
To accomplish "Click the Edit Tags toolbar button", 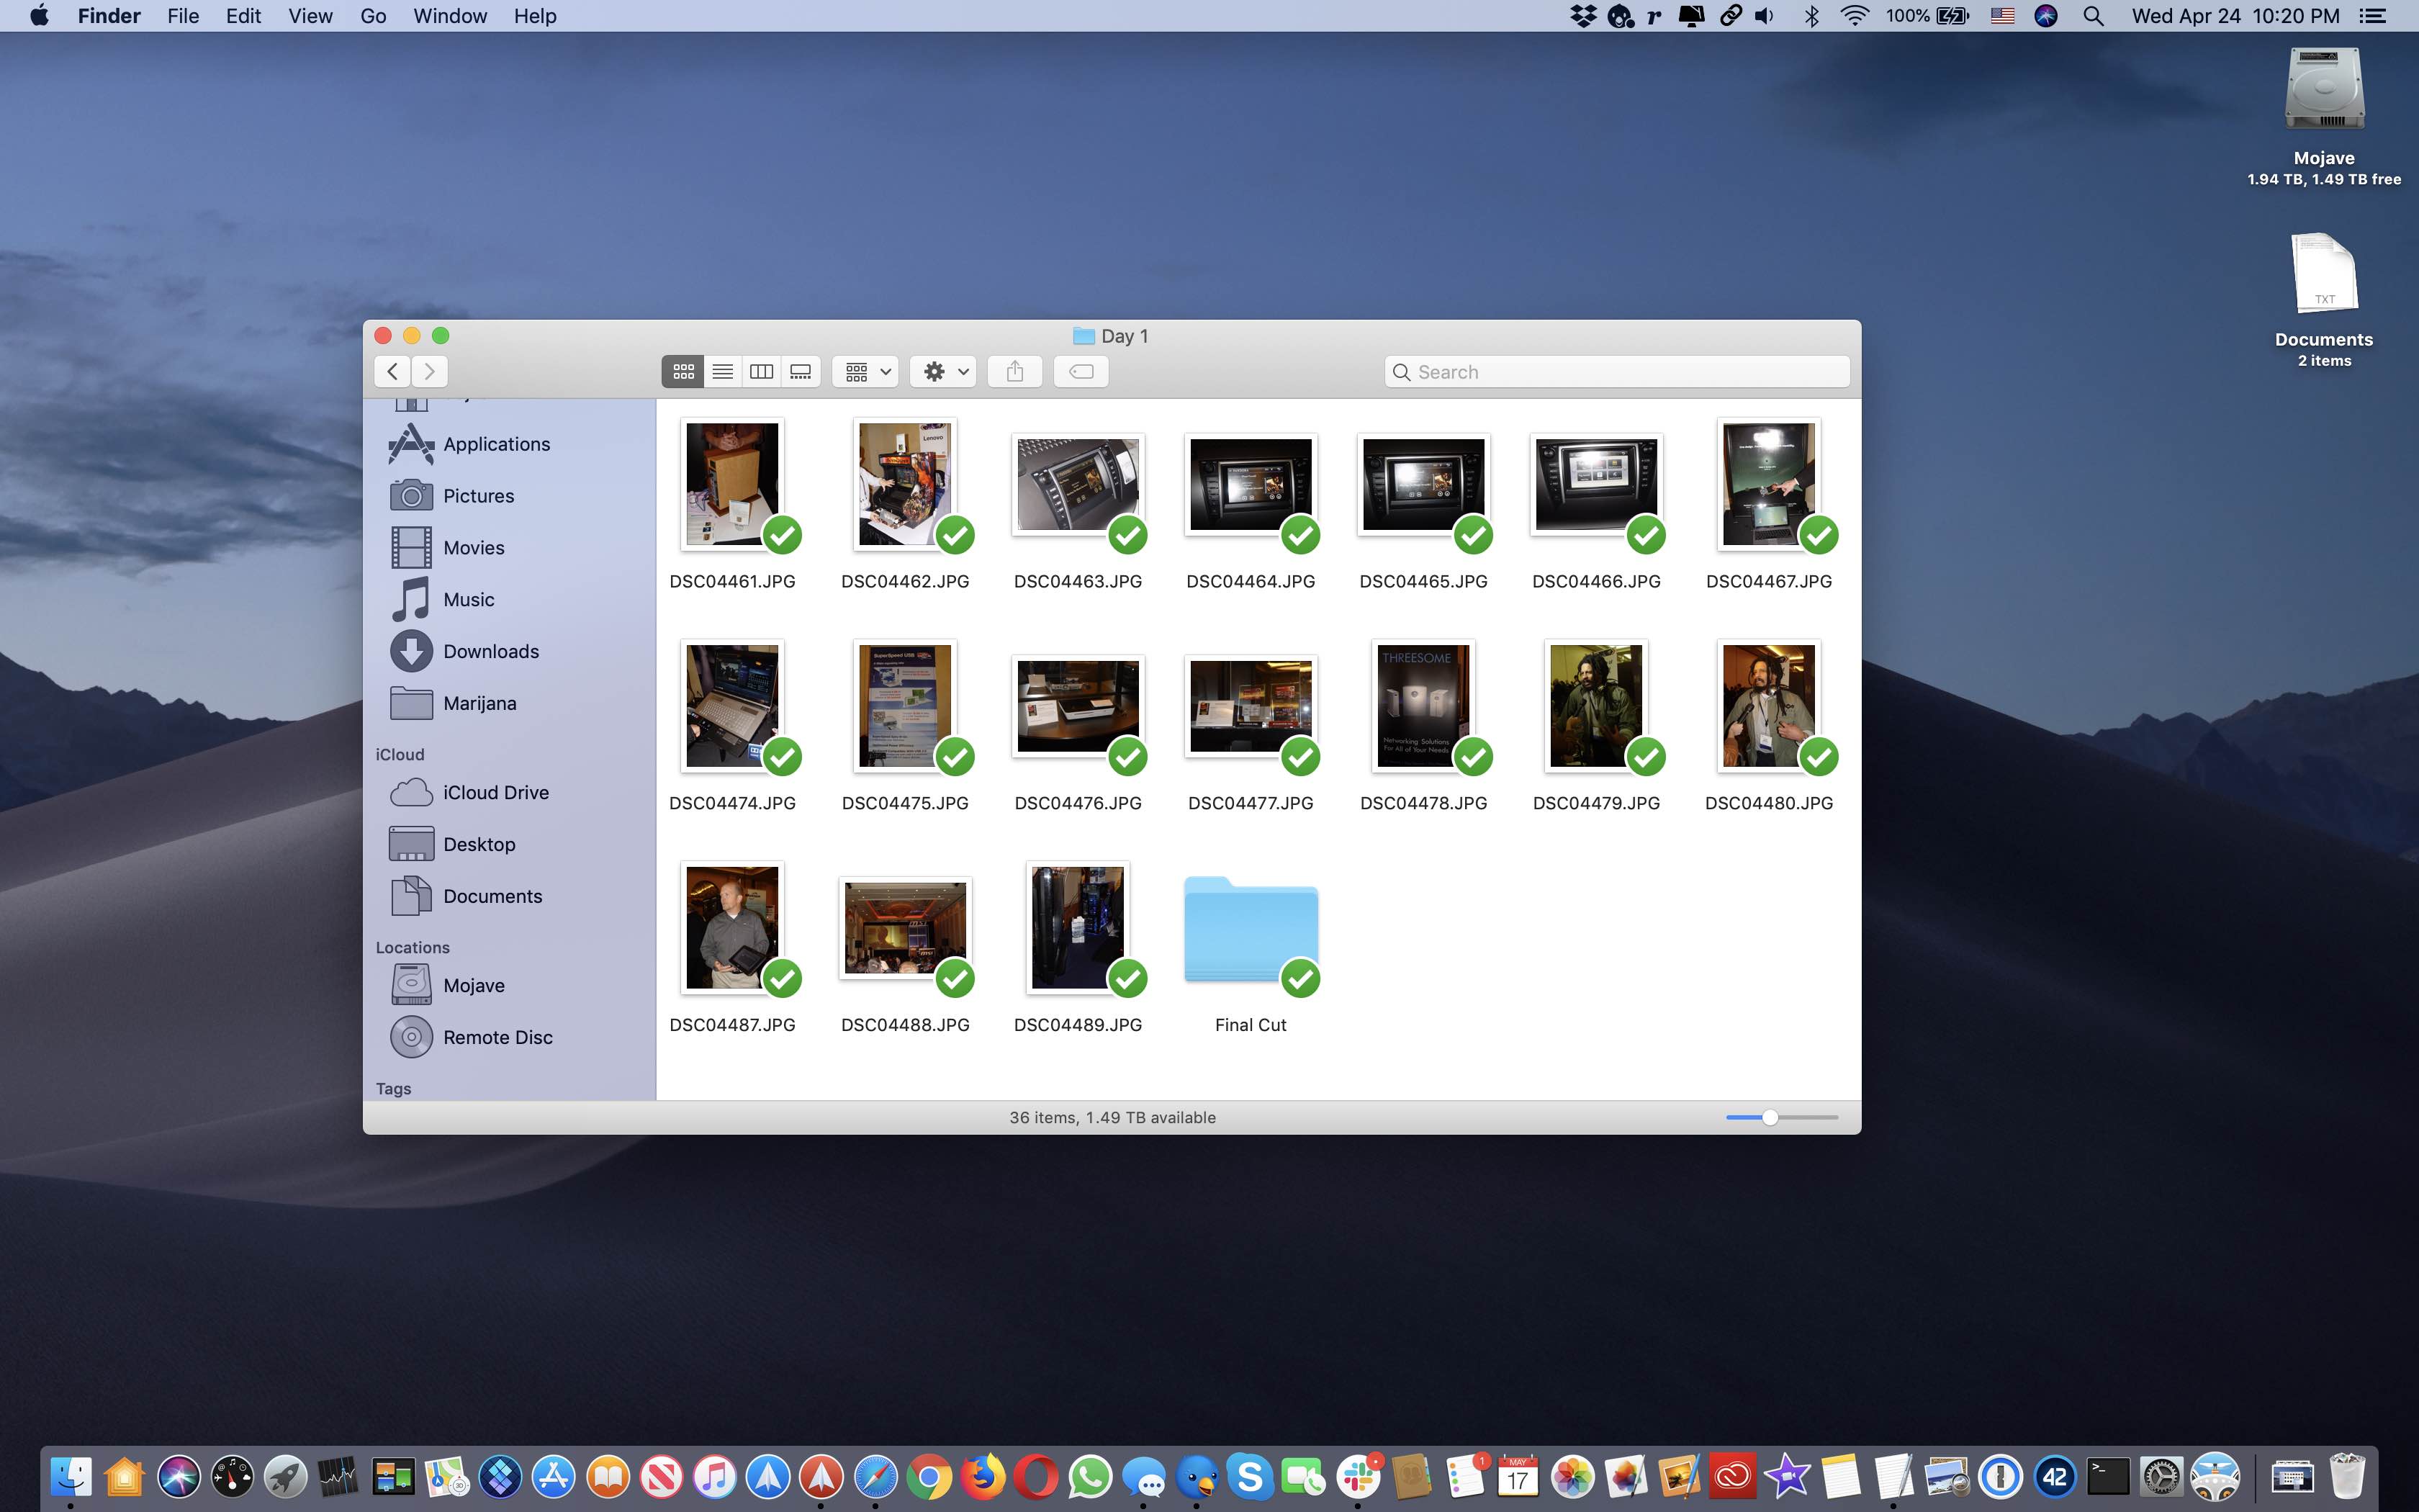I will tap(1081, 372).
